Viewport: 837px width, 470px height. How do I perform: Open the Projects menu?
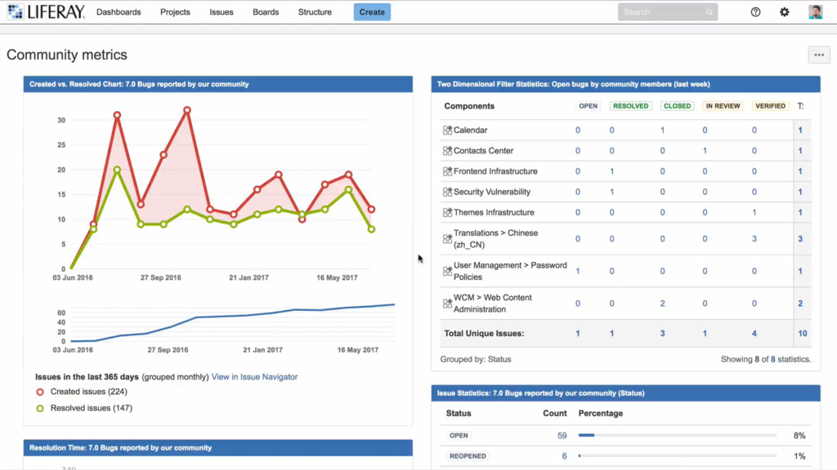click(x=175, y=12)
